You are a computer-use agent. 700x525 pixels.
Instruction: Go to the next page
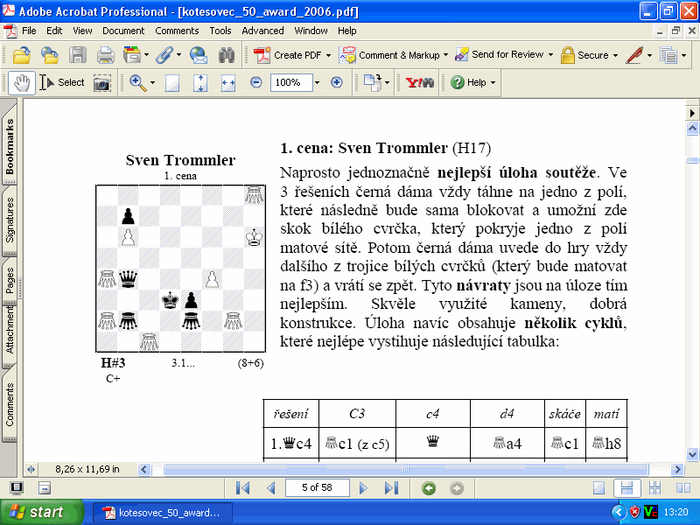(x=363, y=488)
